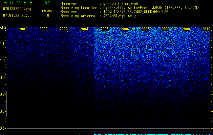Click the 0.8 kHz axis label

(x=3, y=94)
